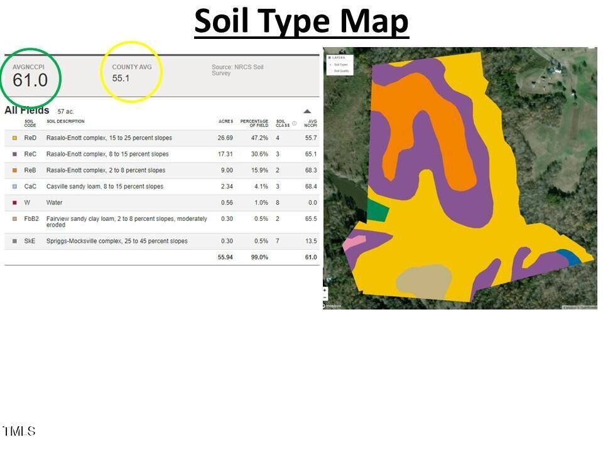603x452 pixels.
Task: Collapse the All Fields table with arrow
Action: coord(307,111)
